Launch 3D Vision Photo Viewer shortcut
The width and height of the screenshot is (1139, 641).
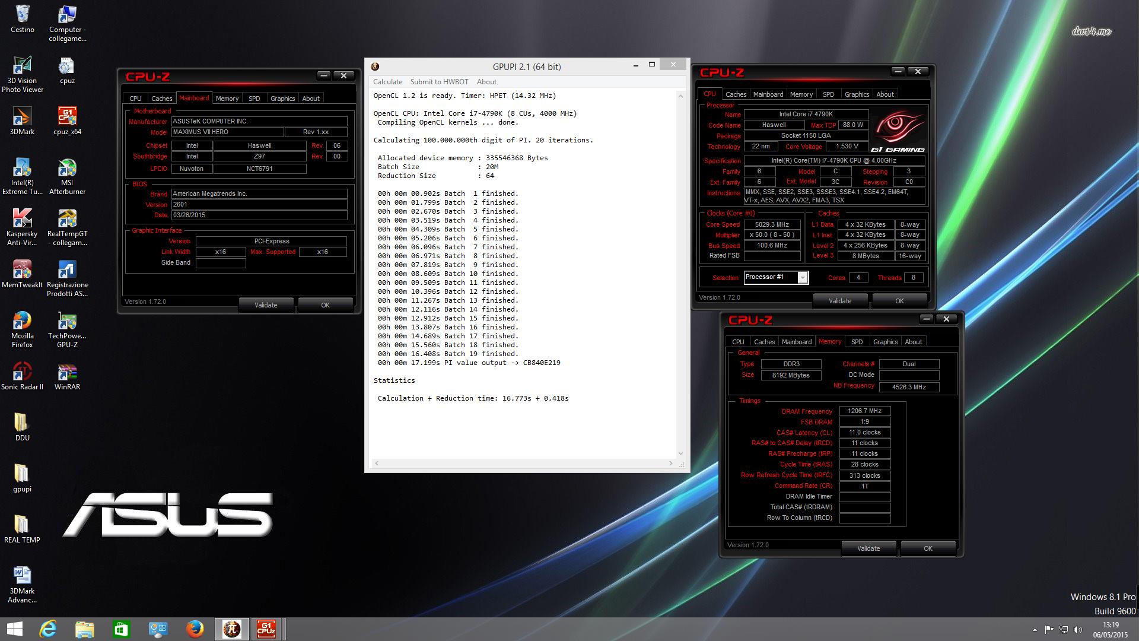23,74
